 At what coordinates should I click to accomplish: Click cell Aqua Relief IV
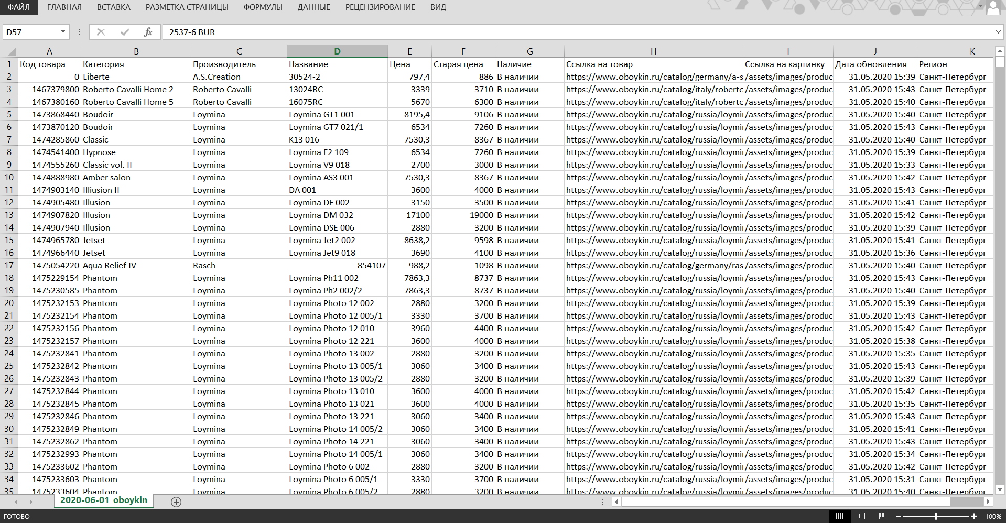coord(136,265)
